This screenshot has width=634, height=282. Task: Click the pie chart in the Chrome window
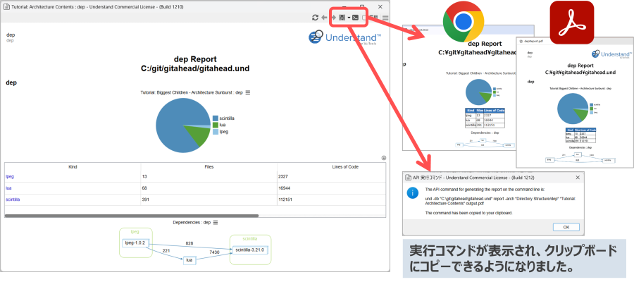479,92
